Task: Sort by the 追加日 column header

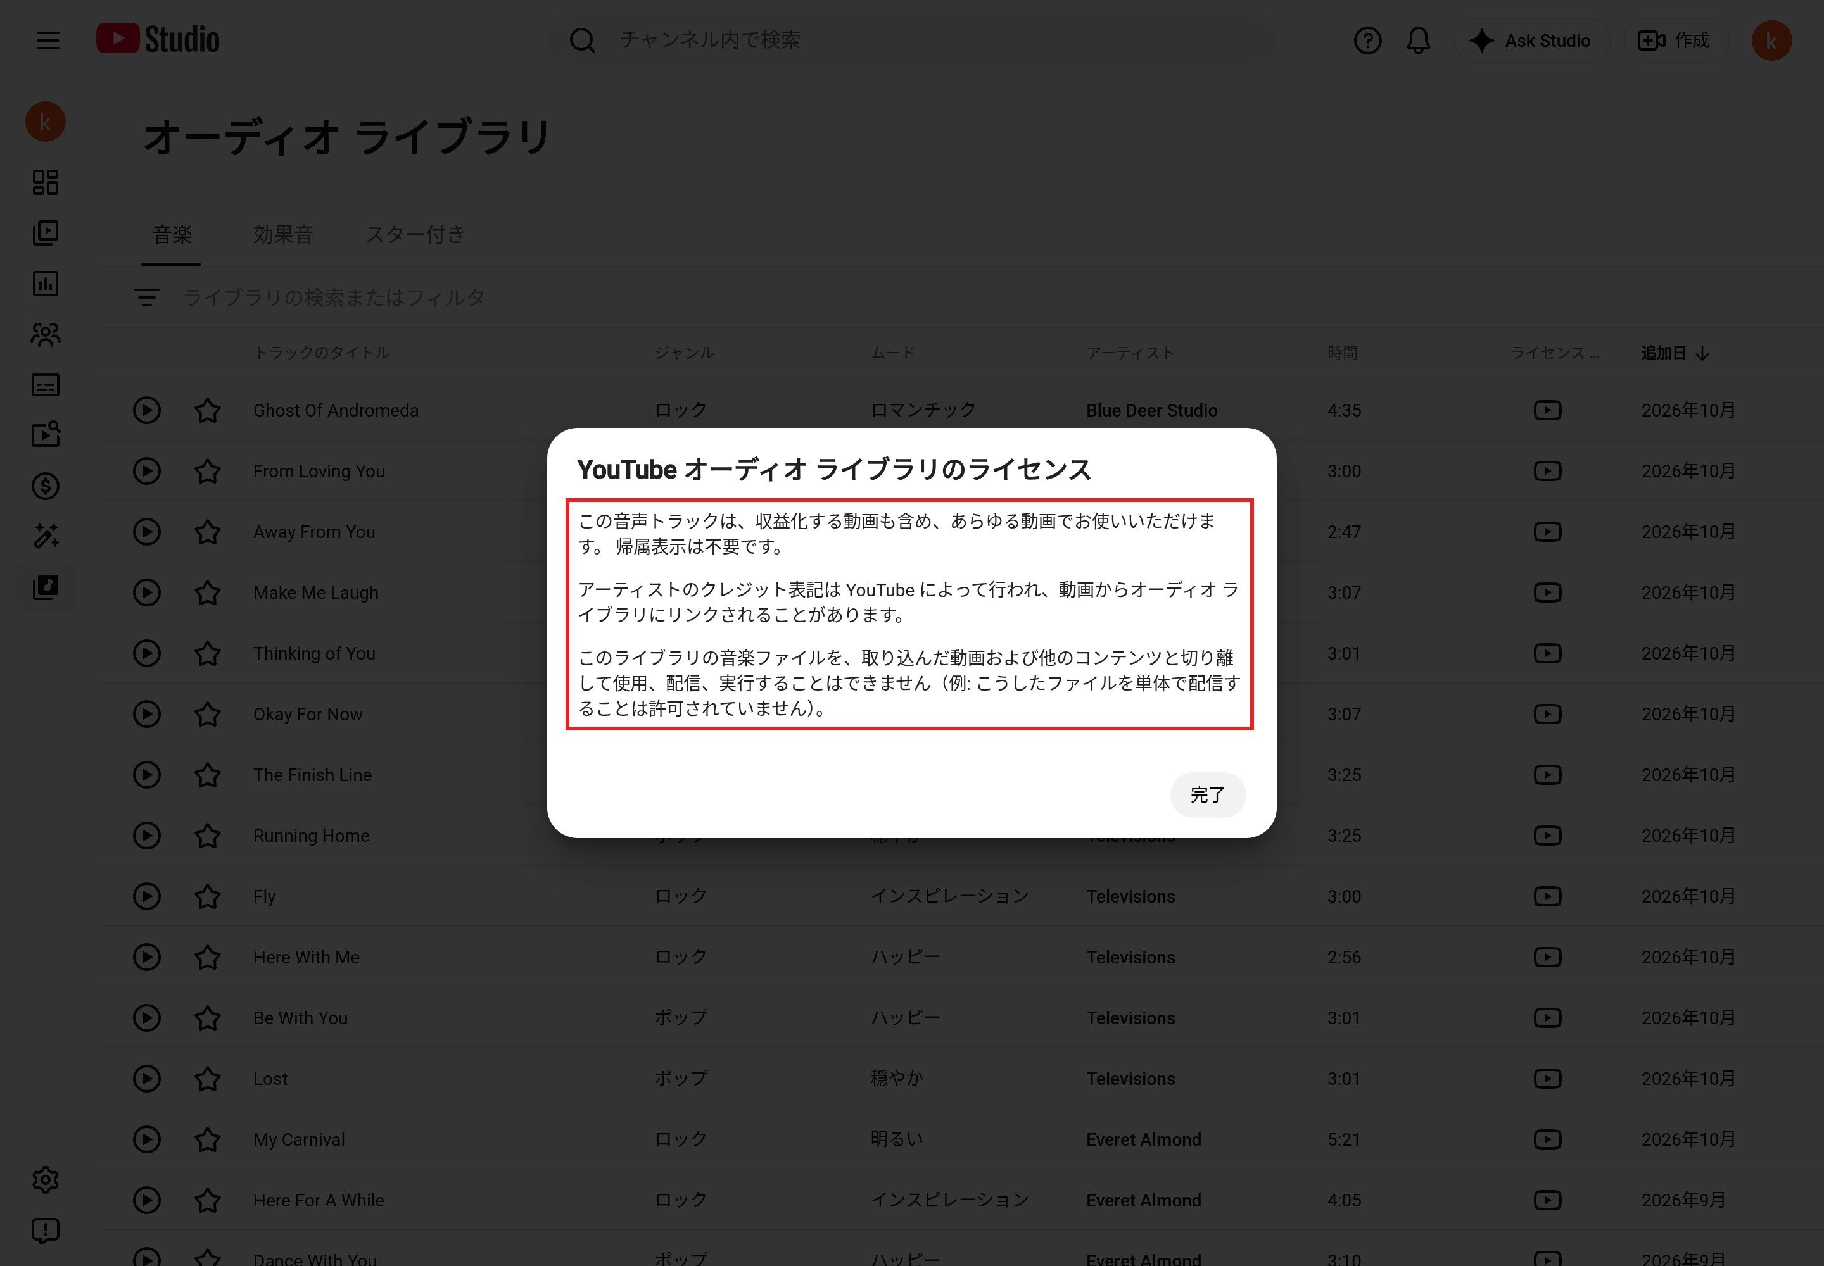Action: (x=1675, y=353)
